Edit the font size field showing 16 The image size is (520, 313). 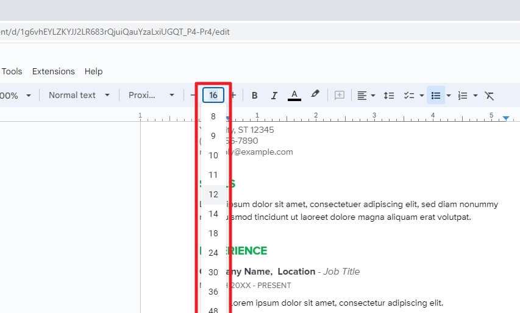click(x=213, y=96)
